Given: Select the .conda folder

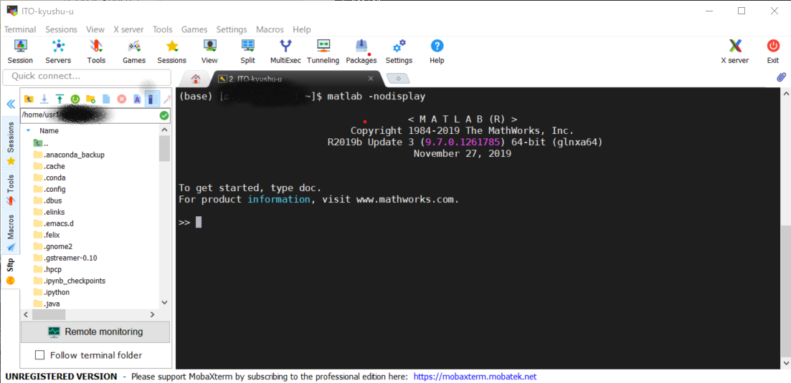Looking at the screenshot, I should click(x=49, y=178).
